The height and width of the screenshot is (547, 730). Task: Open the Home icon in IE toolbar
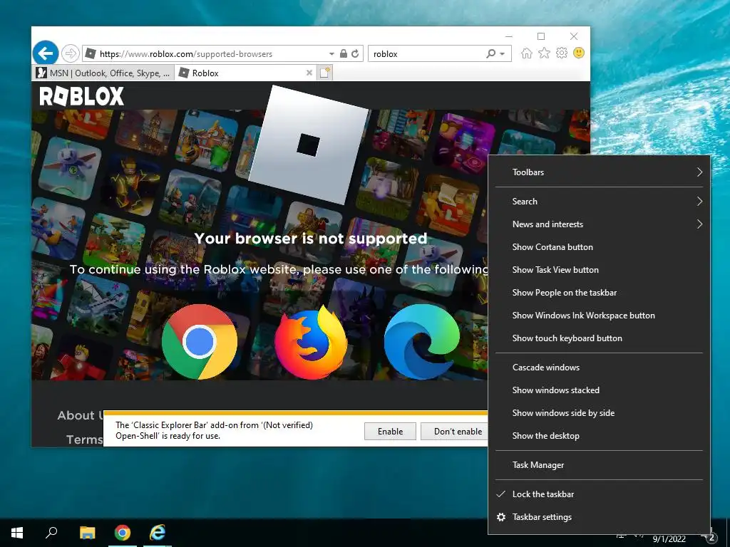coord(527,53)
